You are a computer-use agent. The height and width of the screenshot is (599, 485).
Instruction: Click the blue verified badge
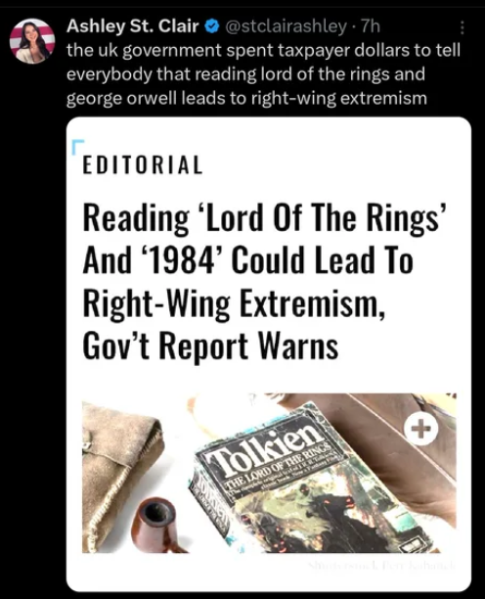coord(212,26)
